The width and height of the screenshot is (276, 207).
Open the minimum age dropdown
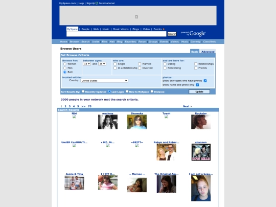pos(87,64)
